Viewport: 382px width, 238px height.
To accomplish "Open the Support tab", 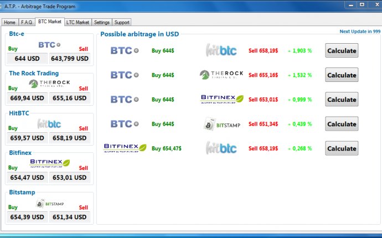I will coord(122,22).
